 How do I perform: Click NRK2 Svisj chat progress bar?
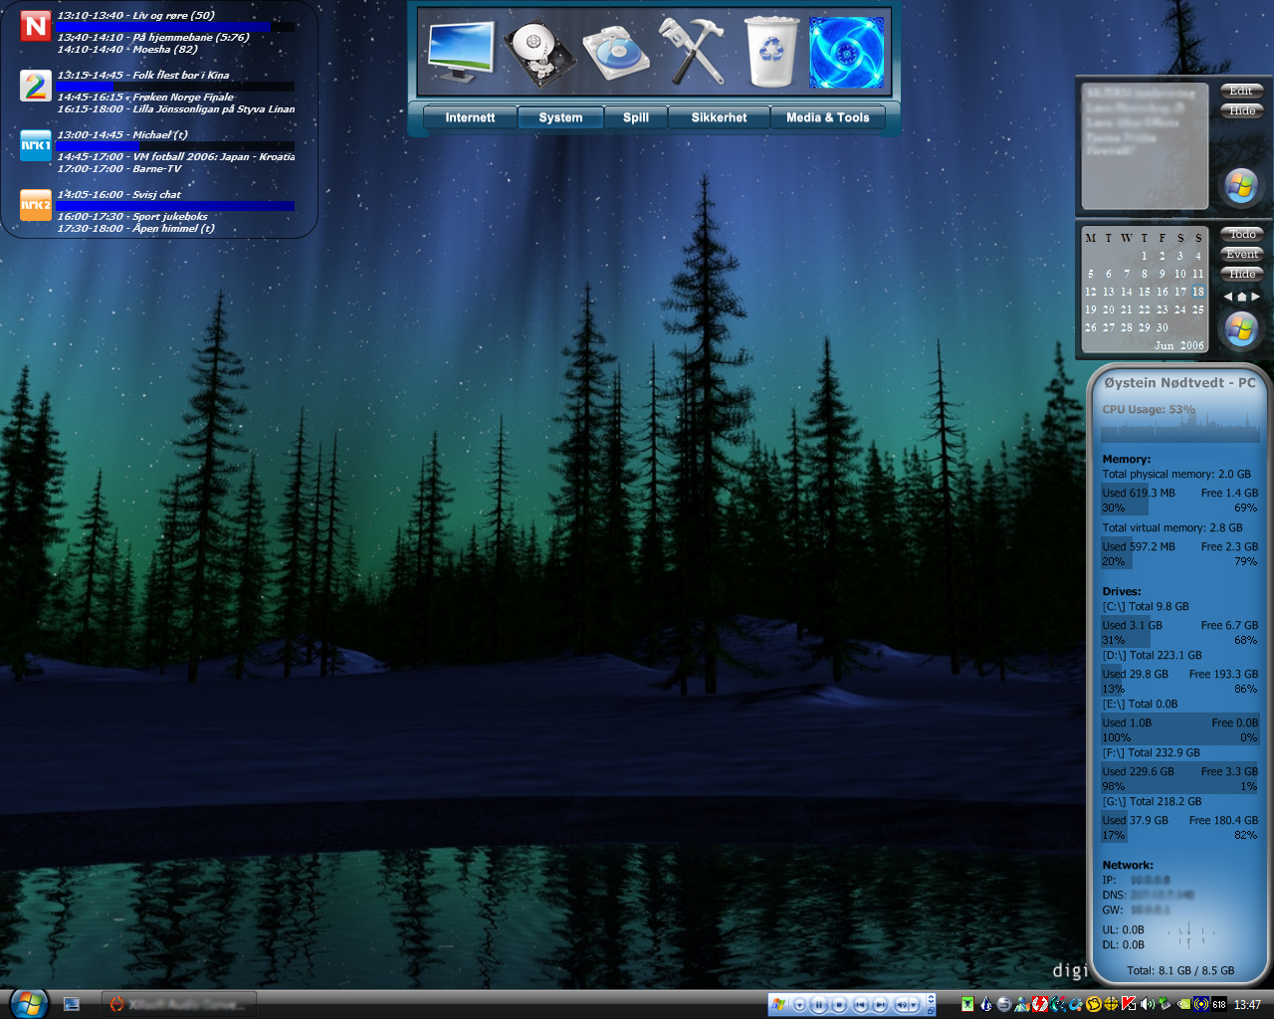coord(175,206)
